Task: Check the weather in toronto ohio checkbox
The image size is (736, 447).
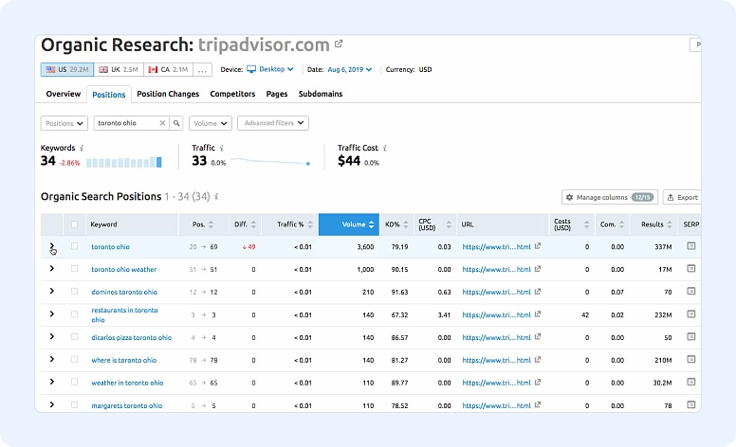Action: [74, 382]
